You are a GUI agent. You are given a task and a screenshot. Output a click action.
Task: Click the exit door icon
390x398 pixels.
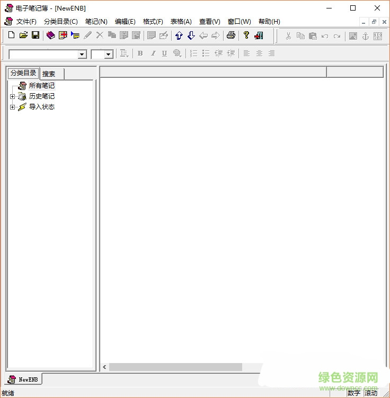coord(259,35)
